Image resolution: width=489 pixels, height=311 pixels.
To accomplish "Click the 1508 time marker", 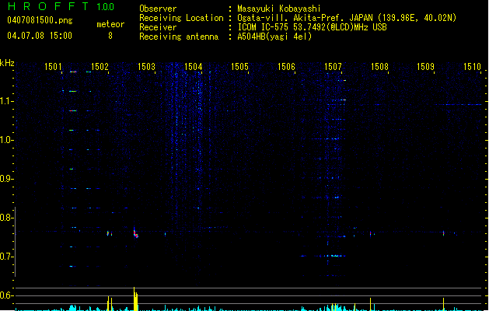I will 379,67.
